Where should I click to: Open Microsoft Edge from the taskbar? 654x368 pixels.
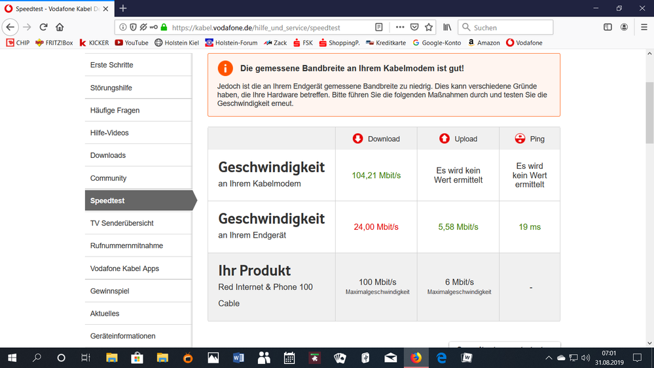click(441, 358)
